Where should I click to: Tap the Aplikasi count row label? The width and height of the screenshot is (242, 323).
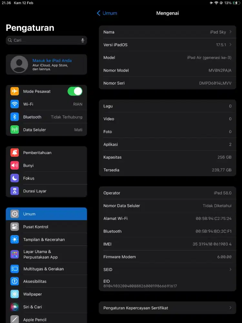111,144
